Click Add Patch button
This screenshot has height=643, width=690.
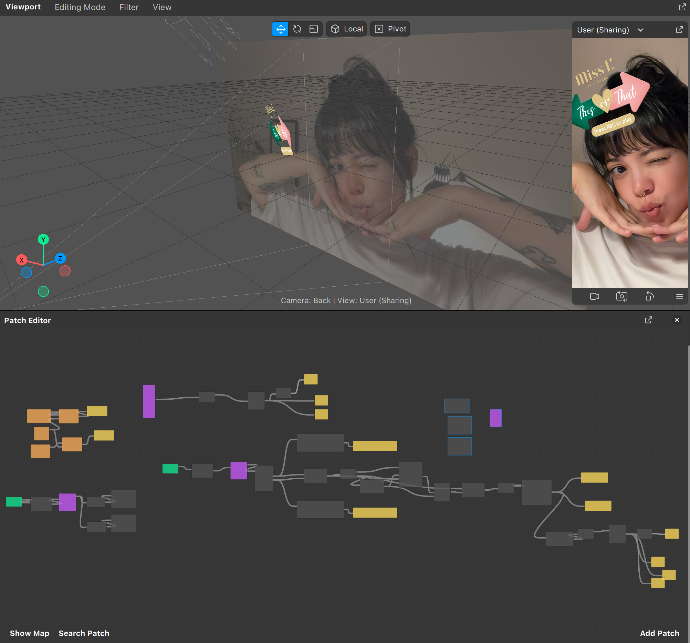point(659,633)
